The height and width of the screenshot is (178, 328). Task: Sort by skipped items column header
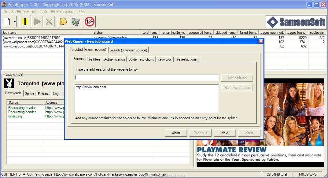pyautogui.click(x=226, y=33)
